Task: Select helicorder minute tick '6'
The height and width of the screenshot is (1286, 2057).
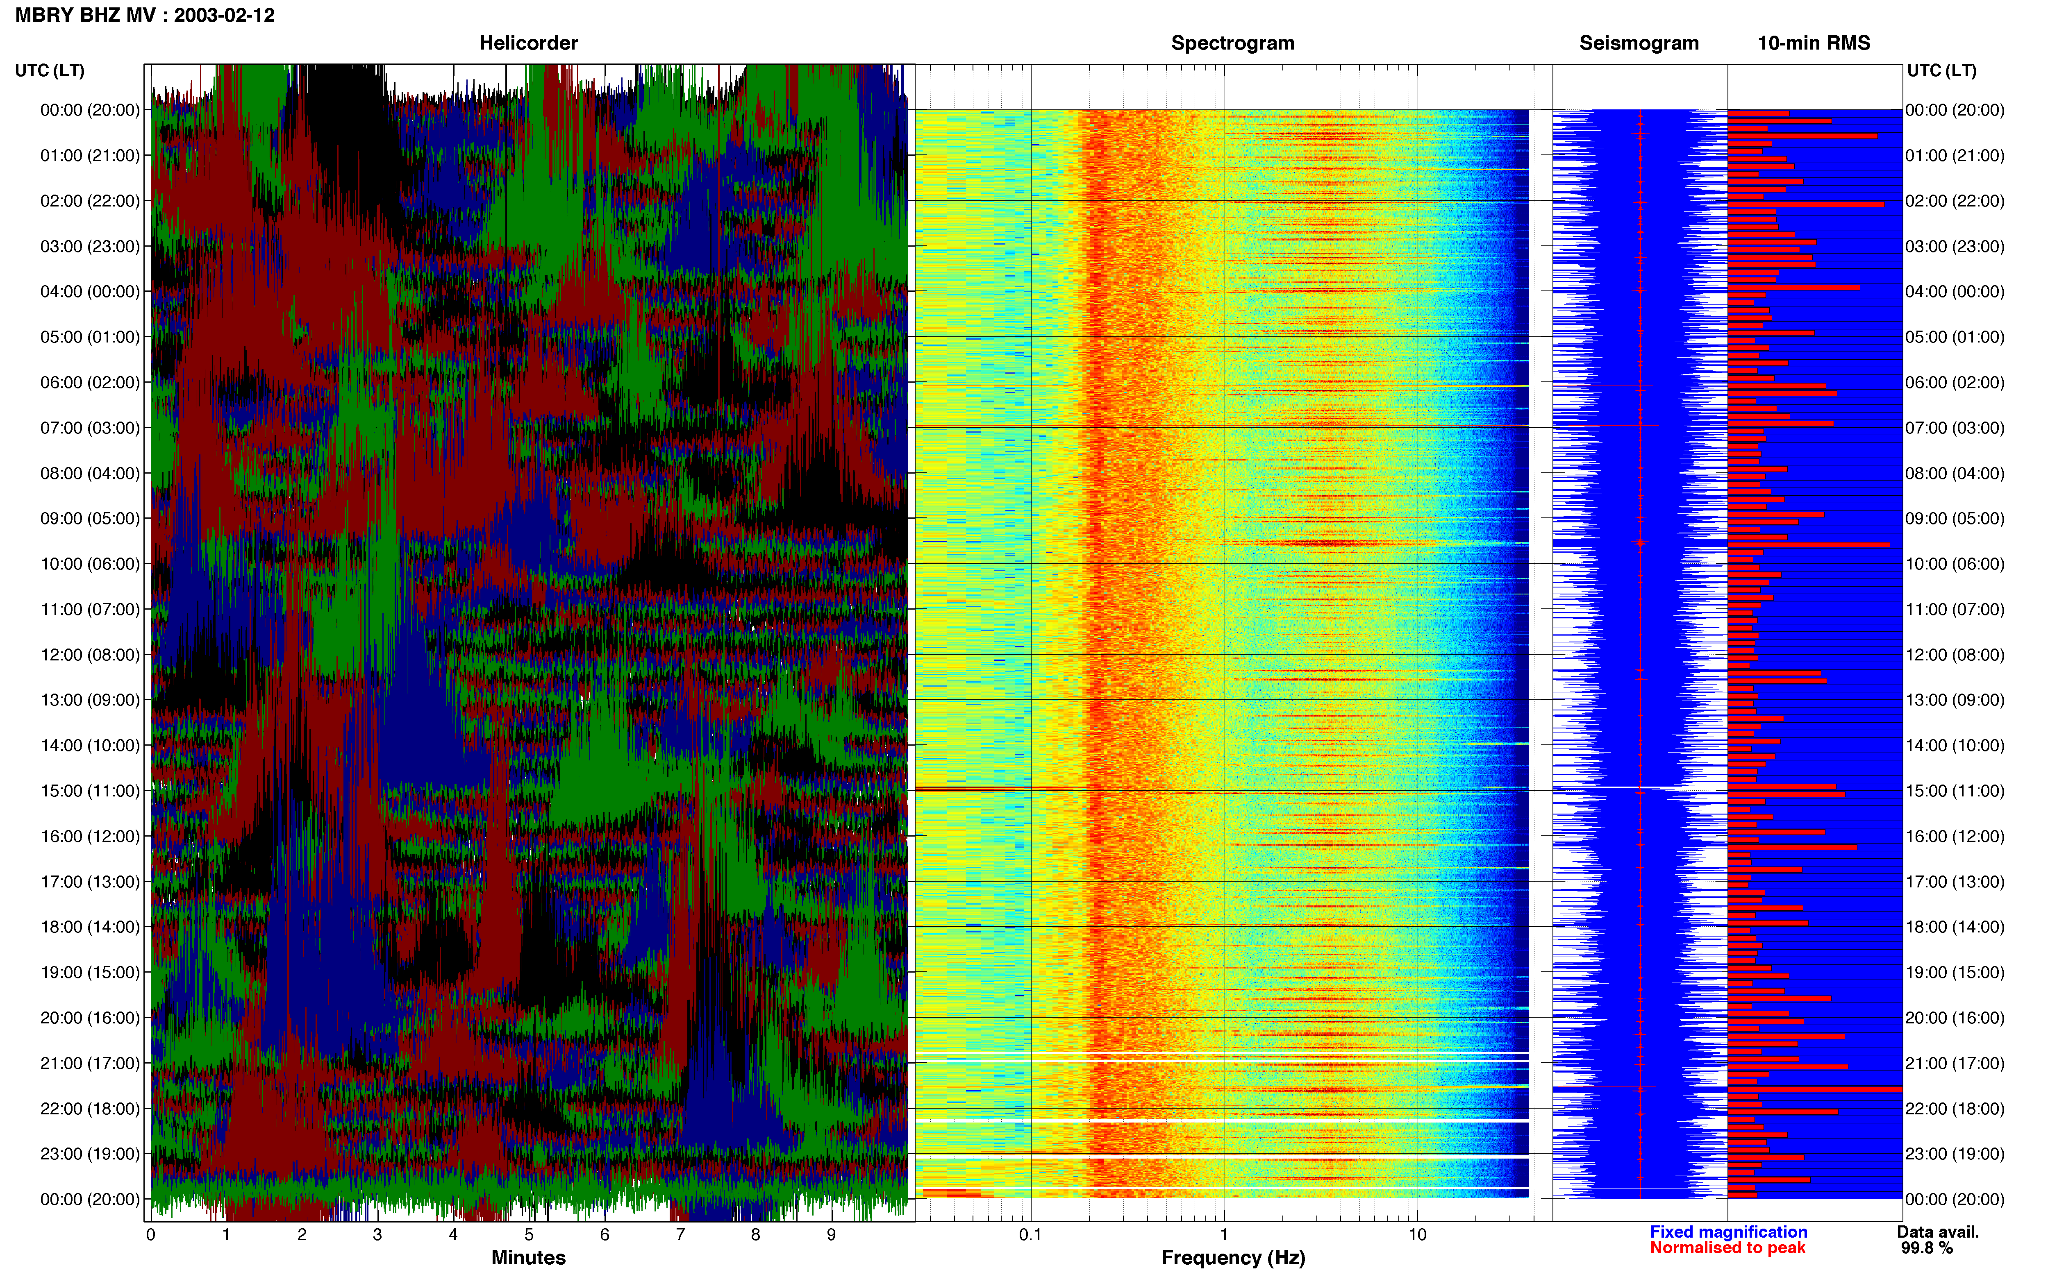Action: 605,1235
